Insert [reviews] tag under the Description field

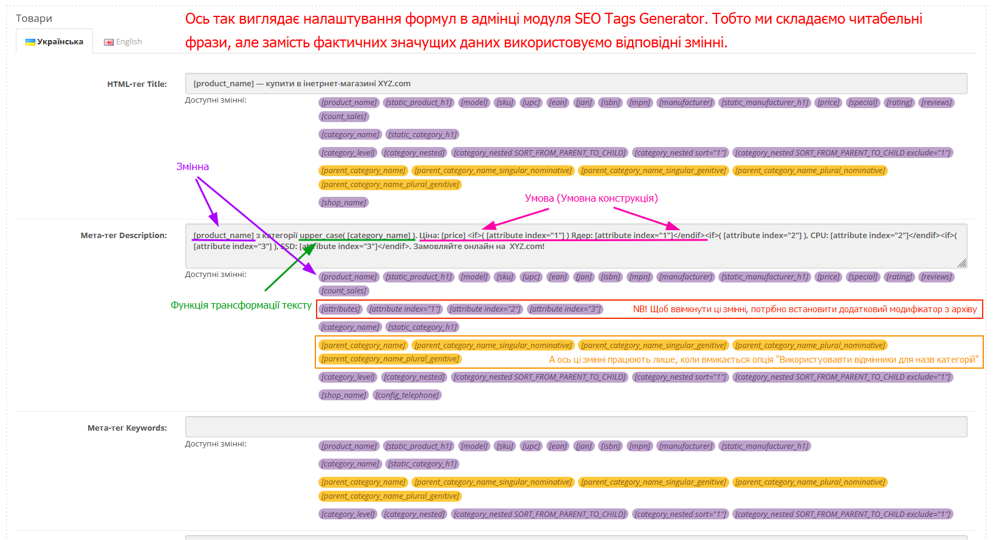coord(936,277)
